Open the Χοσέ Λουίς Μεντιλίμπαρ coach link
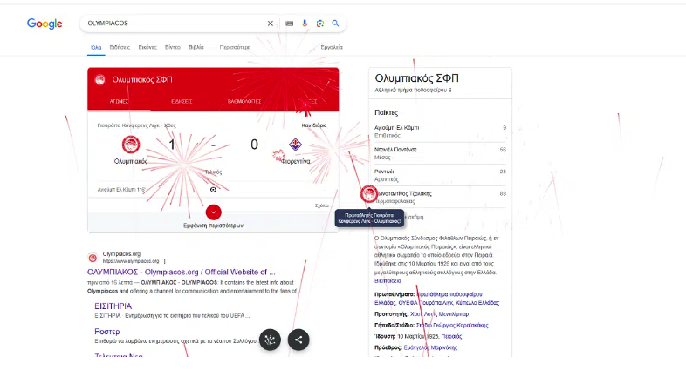The width and height of the screenshot is (686, 377). pos(439,314)
